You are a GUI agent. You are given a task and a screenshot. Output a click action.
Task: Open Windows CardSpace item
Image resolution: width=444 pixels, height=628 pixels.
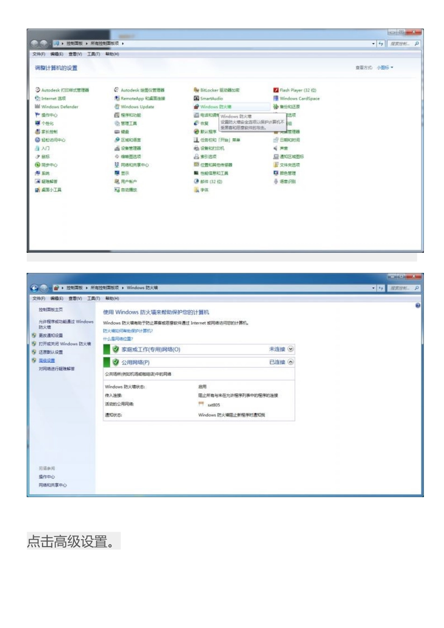[x=299, y=99]
